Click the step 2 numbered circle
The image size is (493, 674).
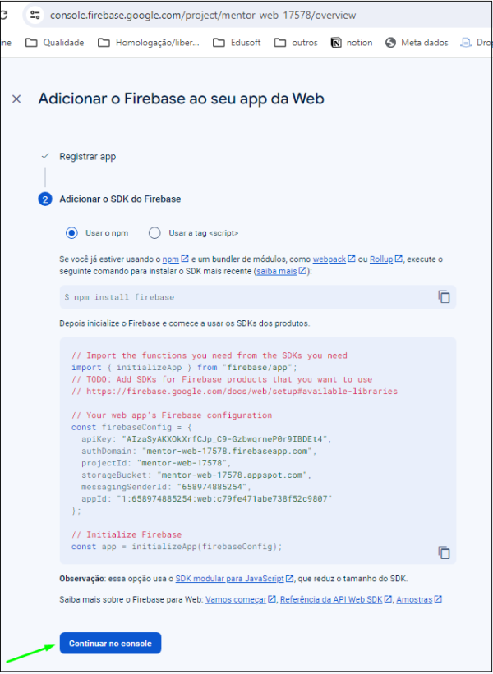pos(44,199)
